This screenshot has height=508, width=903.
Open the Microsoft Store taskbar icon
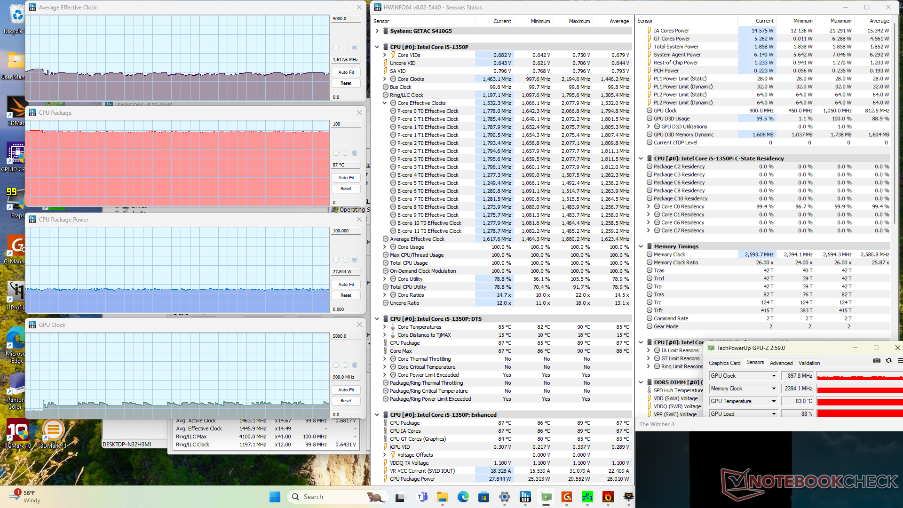(x=483, y=497)
